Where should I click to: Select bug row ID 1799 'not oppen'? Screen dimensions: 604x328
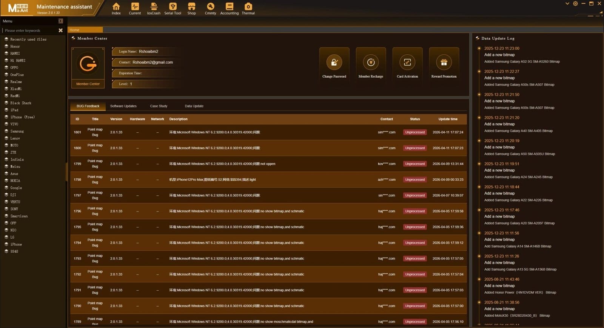coord(268,164)
